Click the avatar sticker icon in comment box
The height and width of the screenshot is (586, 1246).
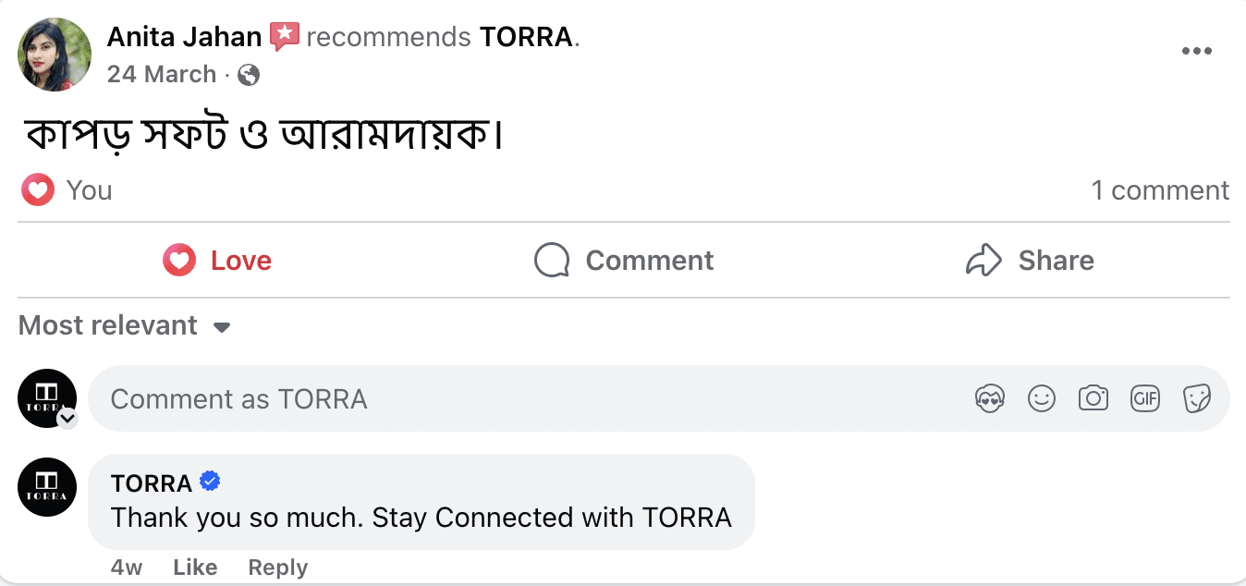point(989,398)
